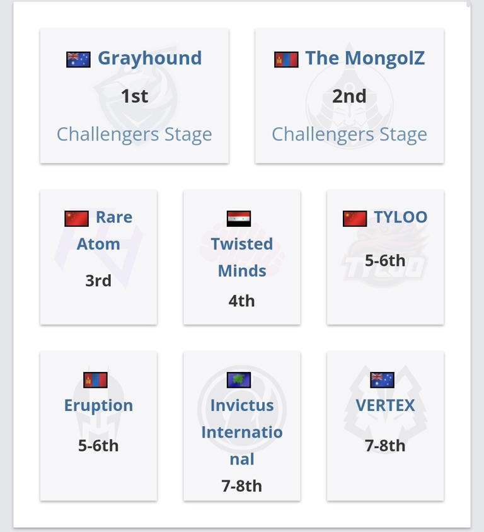The image size is (484, 532).
Task: Open The MongolZ team link
Action: [x=365, y=58]
